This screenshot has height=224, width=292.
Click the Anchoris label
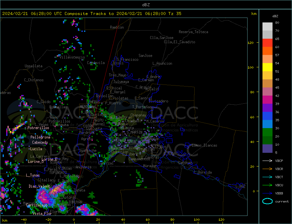coord(83,167)
